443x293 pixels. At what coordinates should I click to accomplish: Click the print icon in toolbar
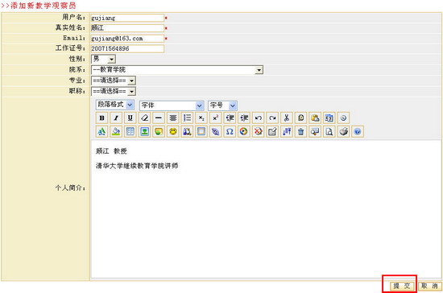pyautogui.click(x=343, y=131)
